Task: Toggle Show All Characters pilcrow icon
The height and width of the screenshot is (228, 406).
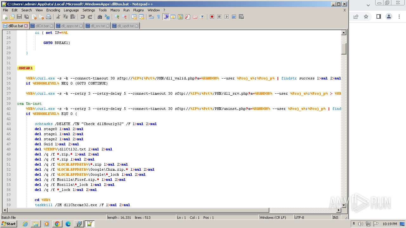Action: click(159, 17)
